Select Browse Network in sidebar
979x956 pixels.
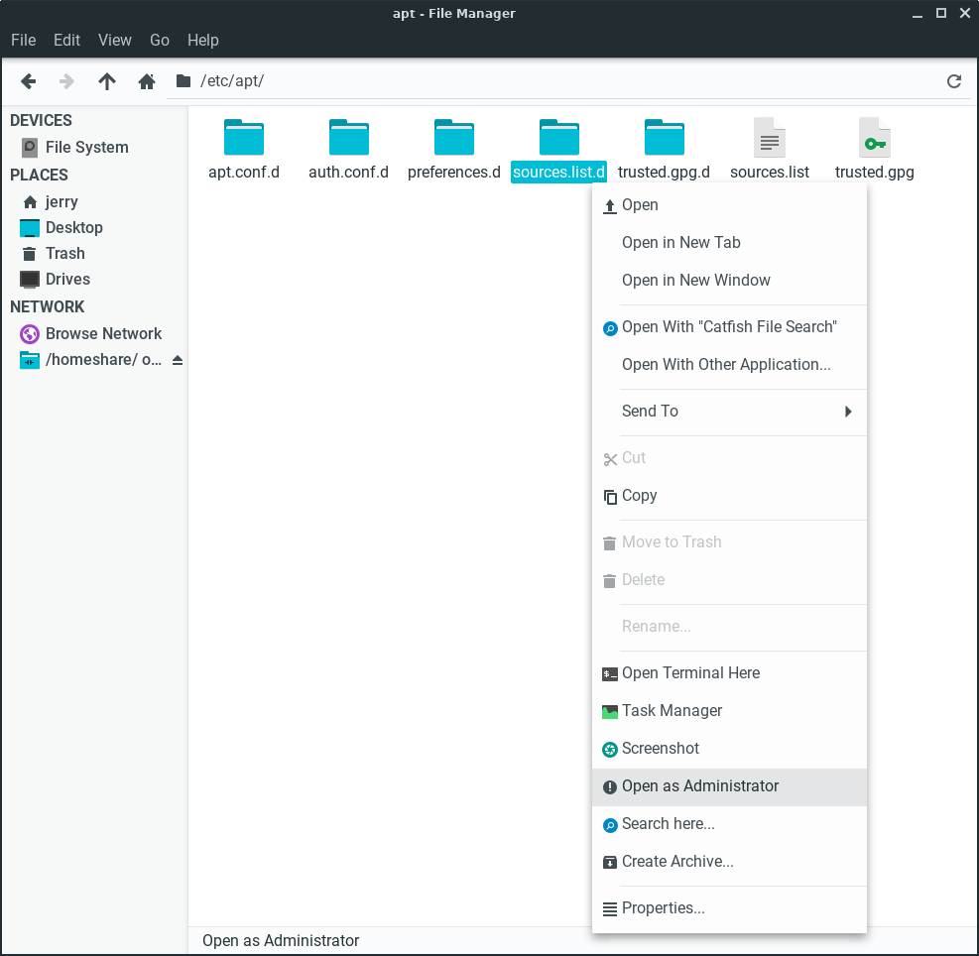[103, 333]
